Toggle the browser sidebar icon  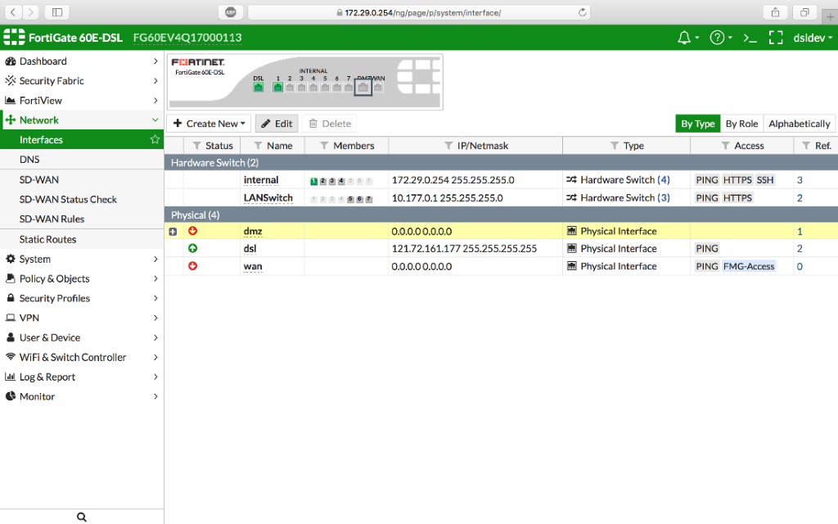pyautogui.click(x=57, y=11)
